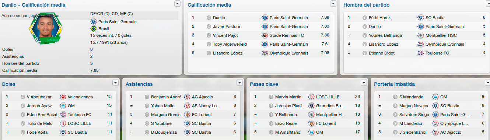Image resolution: width=490 pixels, height=140 pixels.
Task: Expand Goles panel dropdown arrow
Action: point(116,83)
